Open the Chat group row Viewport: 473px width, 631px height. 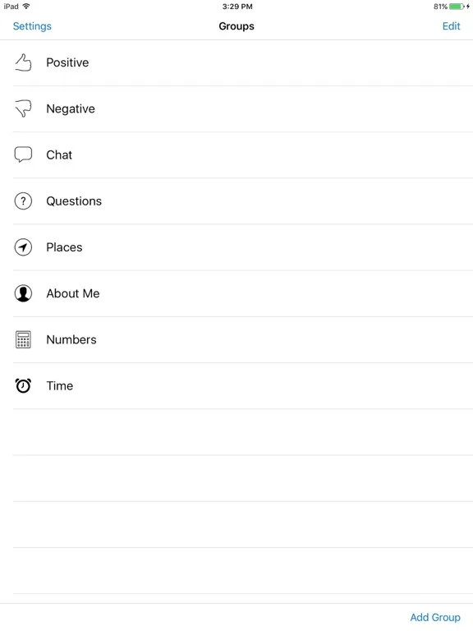pyautogui.click(x=243, y=155)
